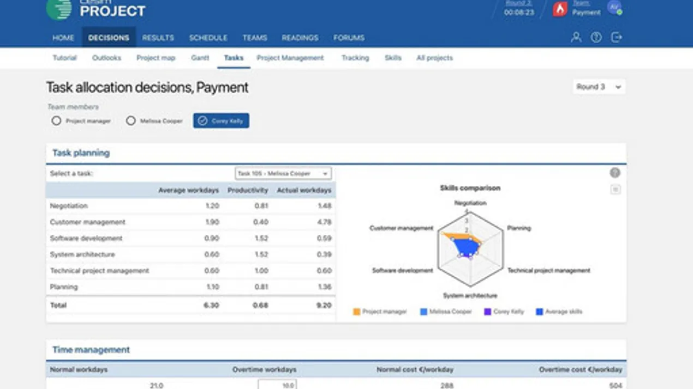Click the Time management section heading
This screenshot has width=693, height=389.
(91, 350)
